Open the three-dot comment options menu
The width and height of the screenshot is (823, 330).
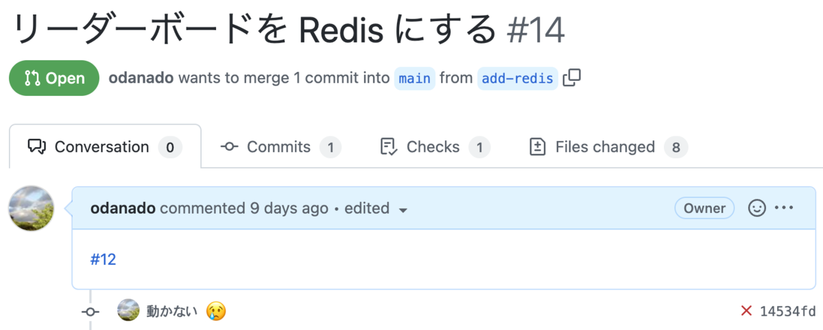[783, 208]
